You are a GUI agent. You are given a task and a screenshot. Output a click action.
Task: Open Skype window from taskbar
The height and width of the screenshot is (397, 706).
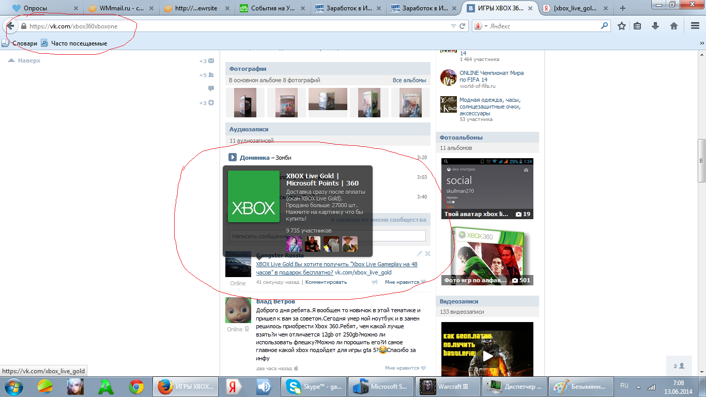coord(314,386)
